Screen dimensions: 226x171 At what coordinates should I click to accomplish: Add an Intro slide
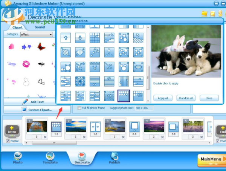(x=12, y=130)
